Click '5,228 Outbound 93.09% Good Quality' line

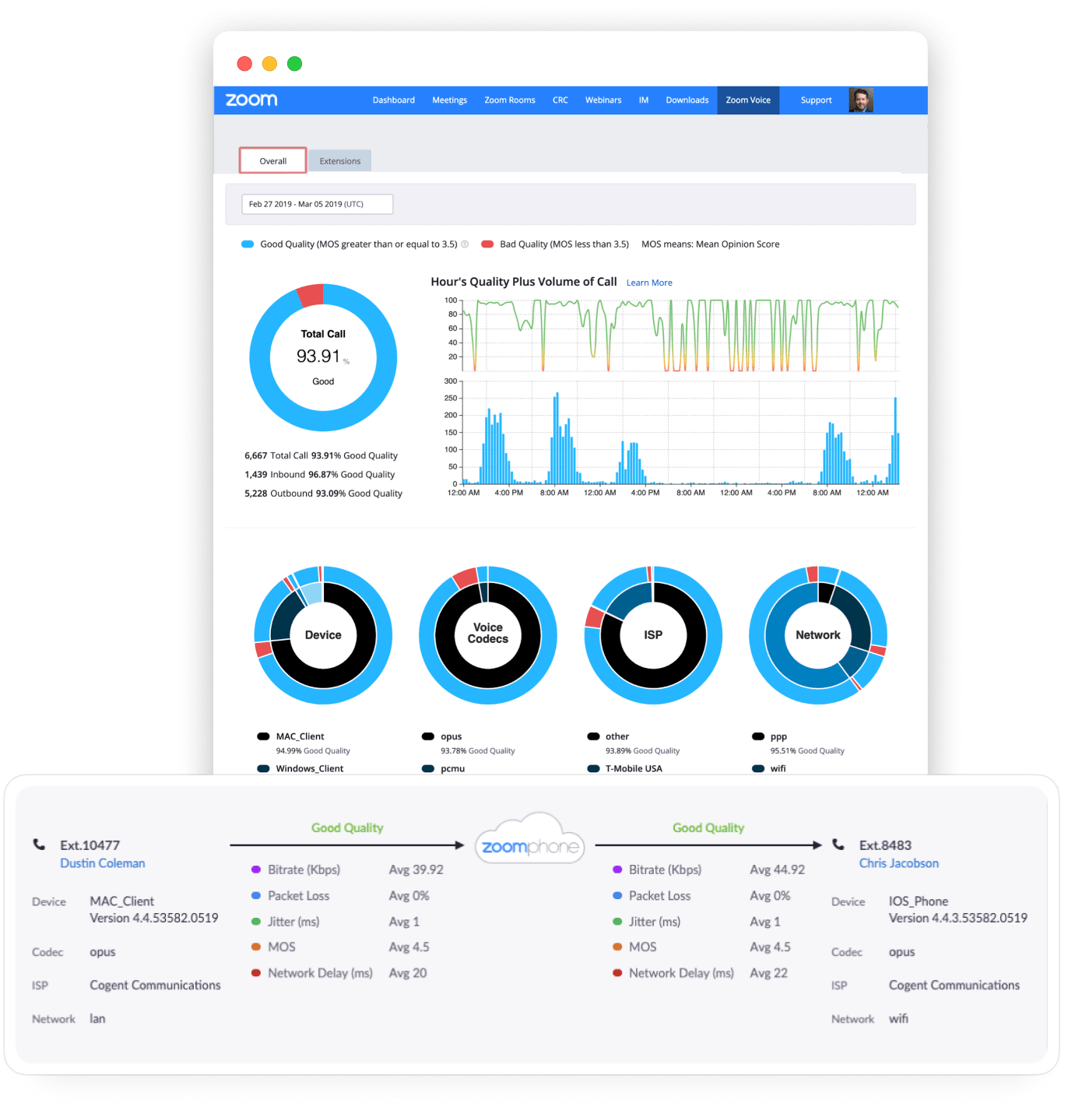tap(323, 494)
